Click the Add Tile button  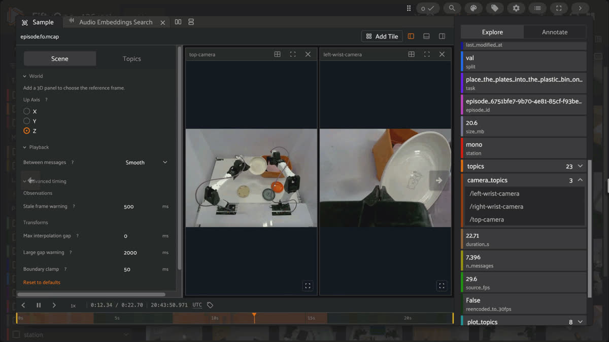pos(382,36)
